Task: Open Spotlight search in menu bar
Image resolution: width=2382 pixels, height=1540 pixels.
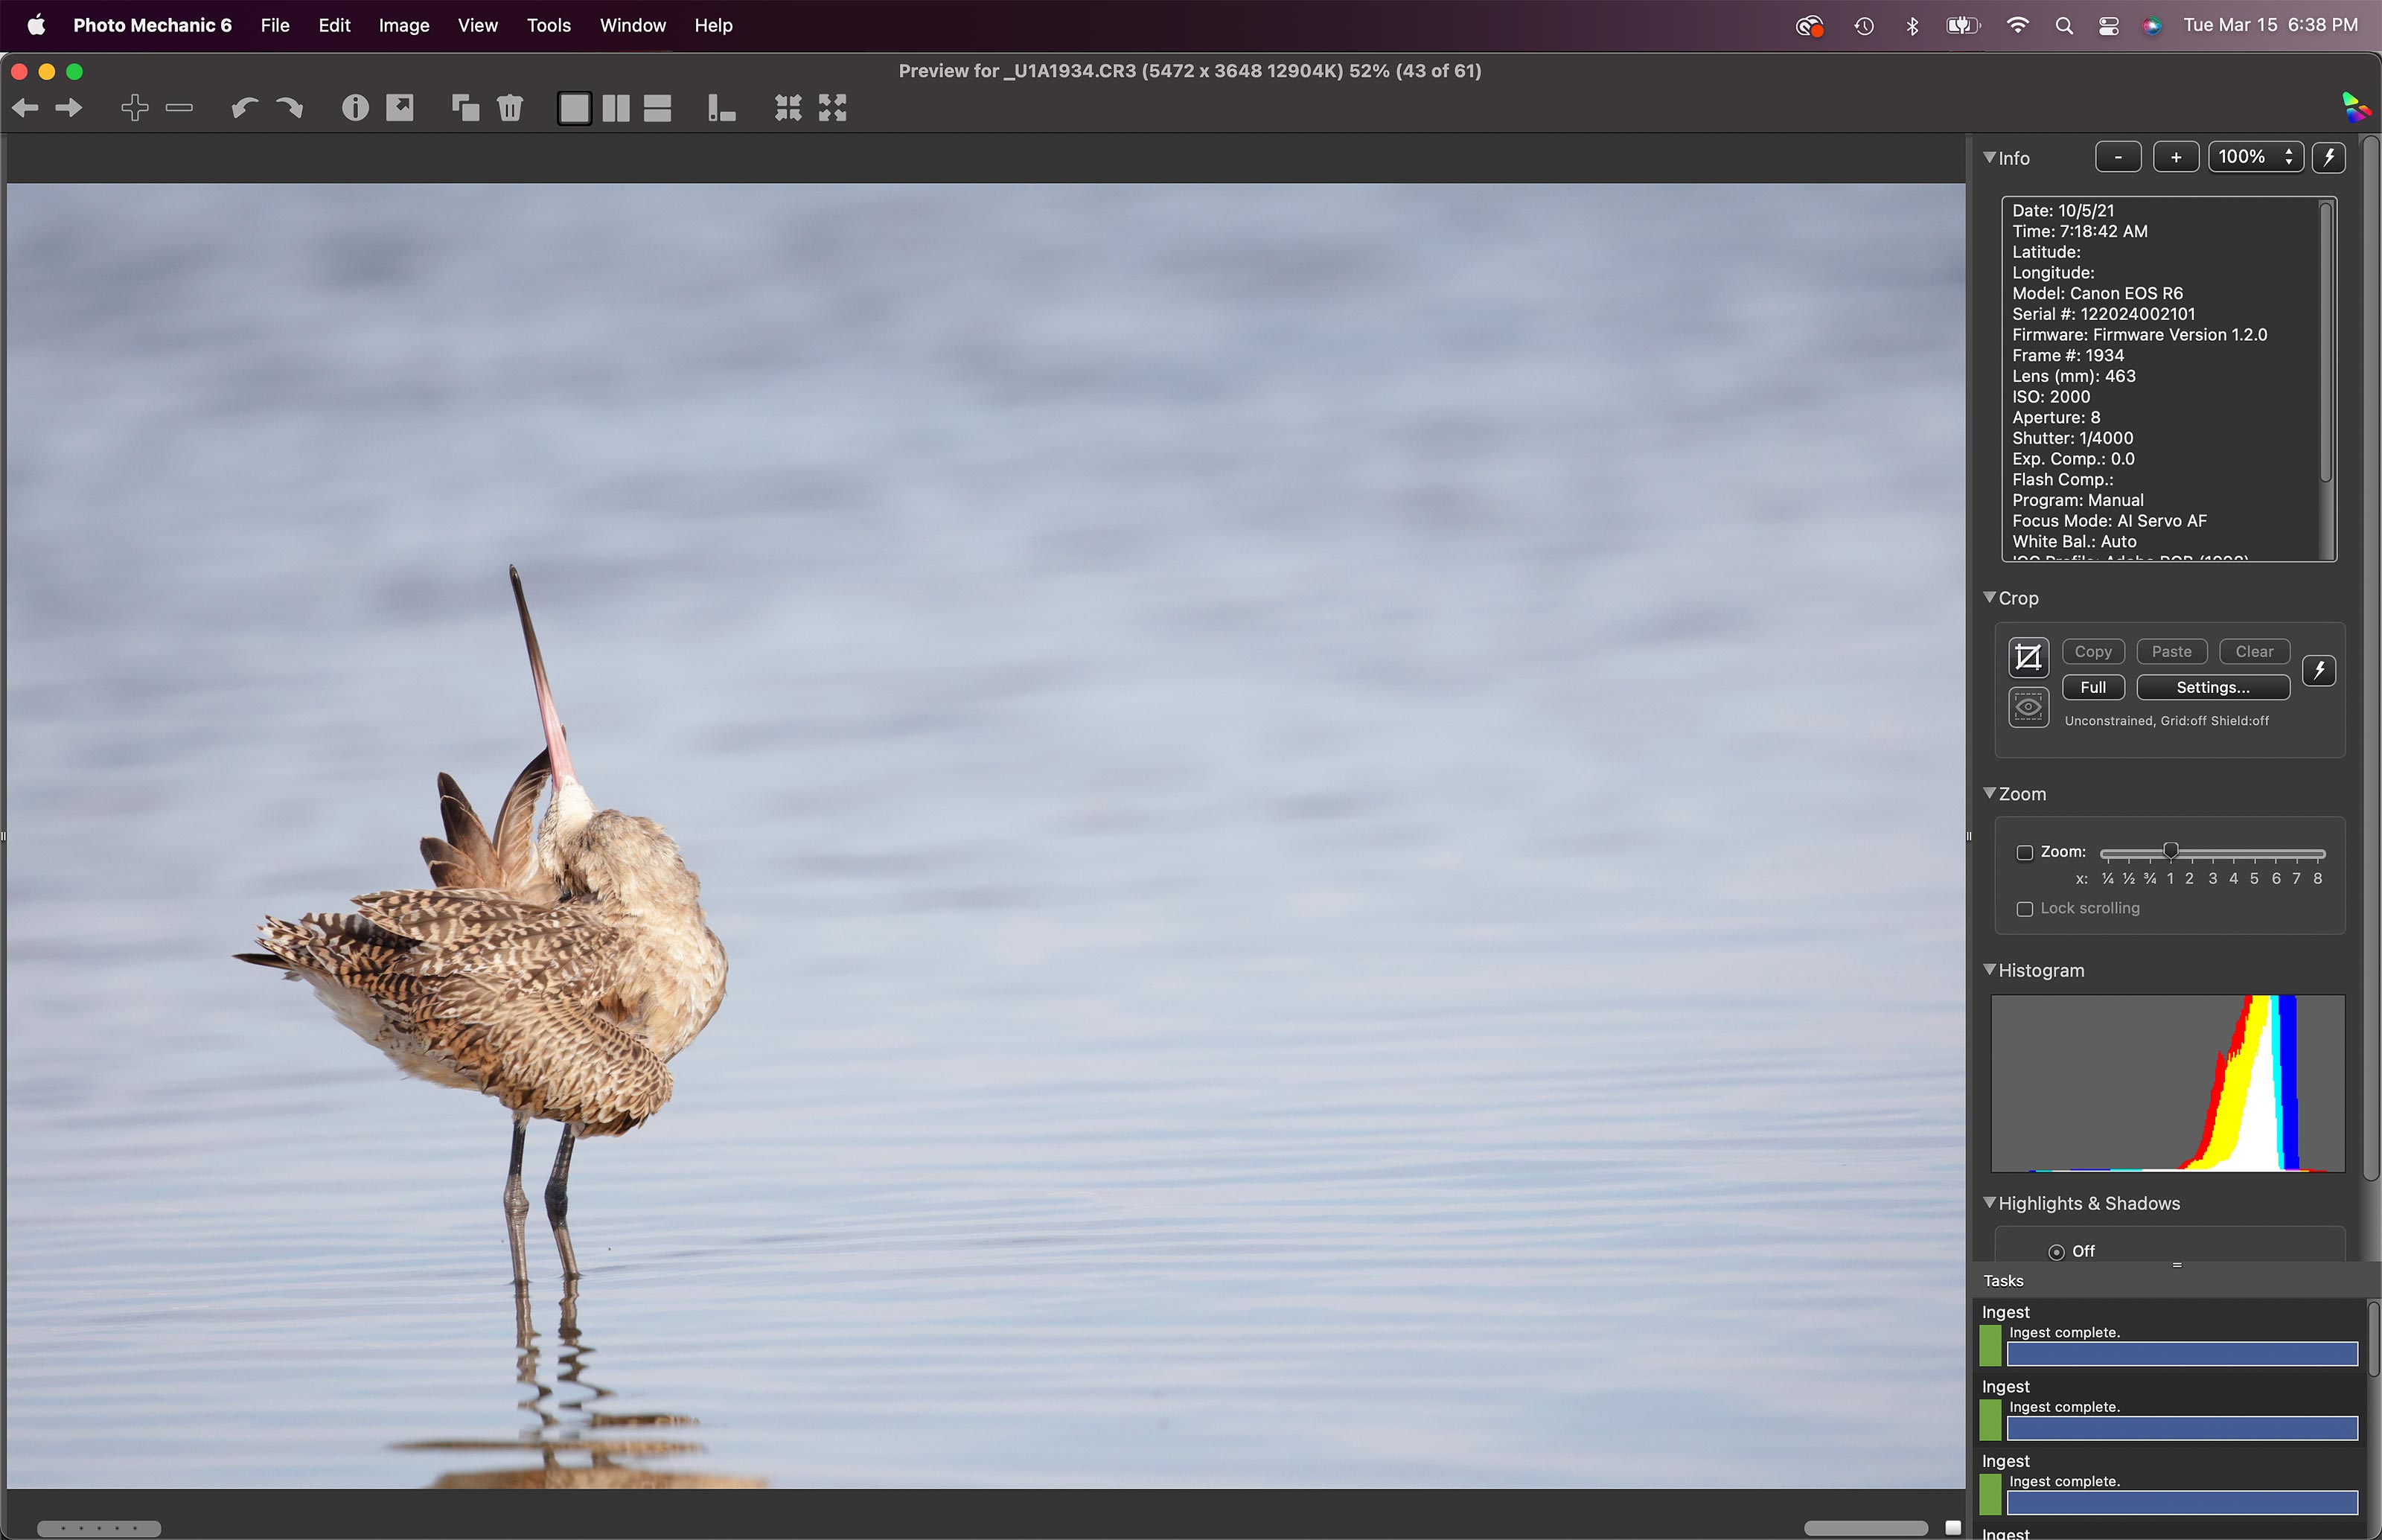Action: 2064,26
